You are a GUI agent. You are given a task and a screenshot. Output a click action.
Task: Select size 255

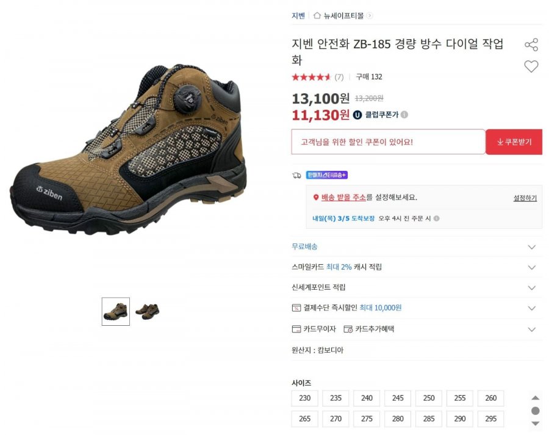pos(460,398)
